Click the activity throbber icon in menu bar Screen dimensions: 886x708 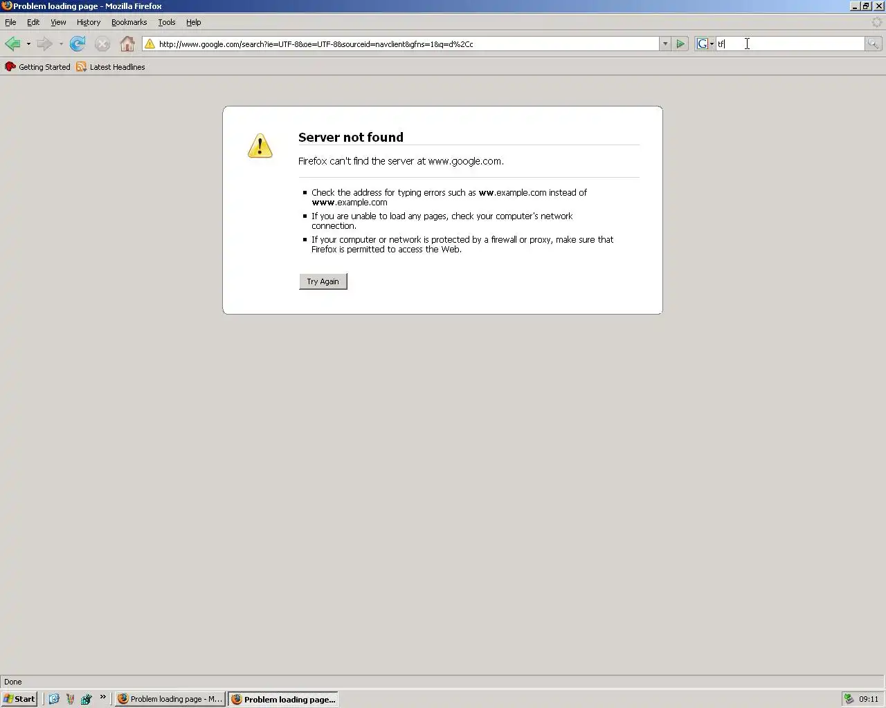click(876, 22)
